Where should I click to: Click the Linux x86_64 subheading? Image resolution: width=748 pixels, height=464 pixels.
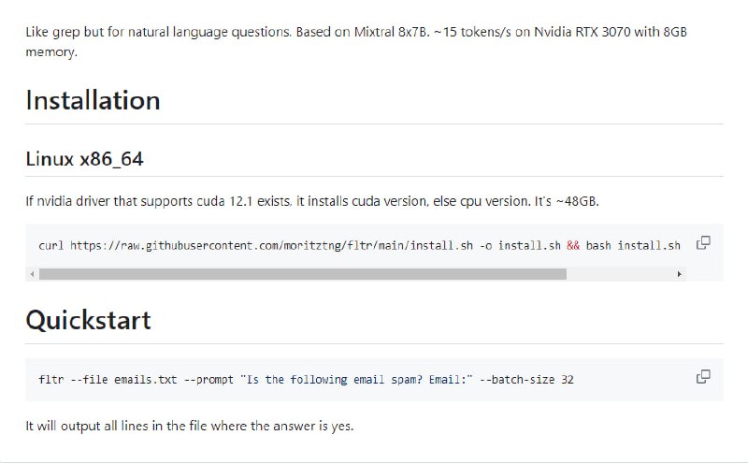coord(84,159)
